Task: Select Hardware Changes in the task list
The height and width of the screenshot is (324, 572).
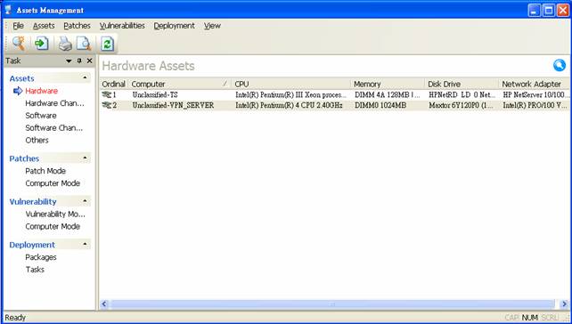Action: 54,103
